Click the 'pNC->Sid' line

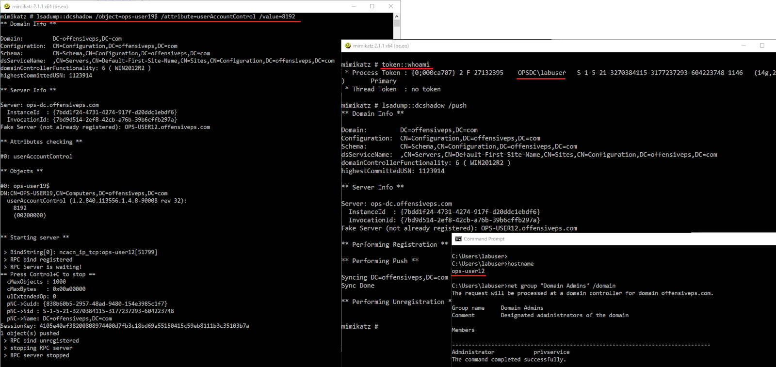(90, 311)
